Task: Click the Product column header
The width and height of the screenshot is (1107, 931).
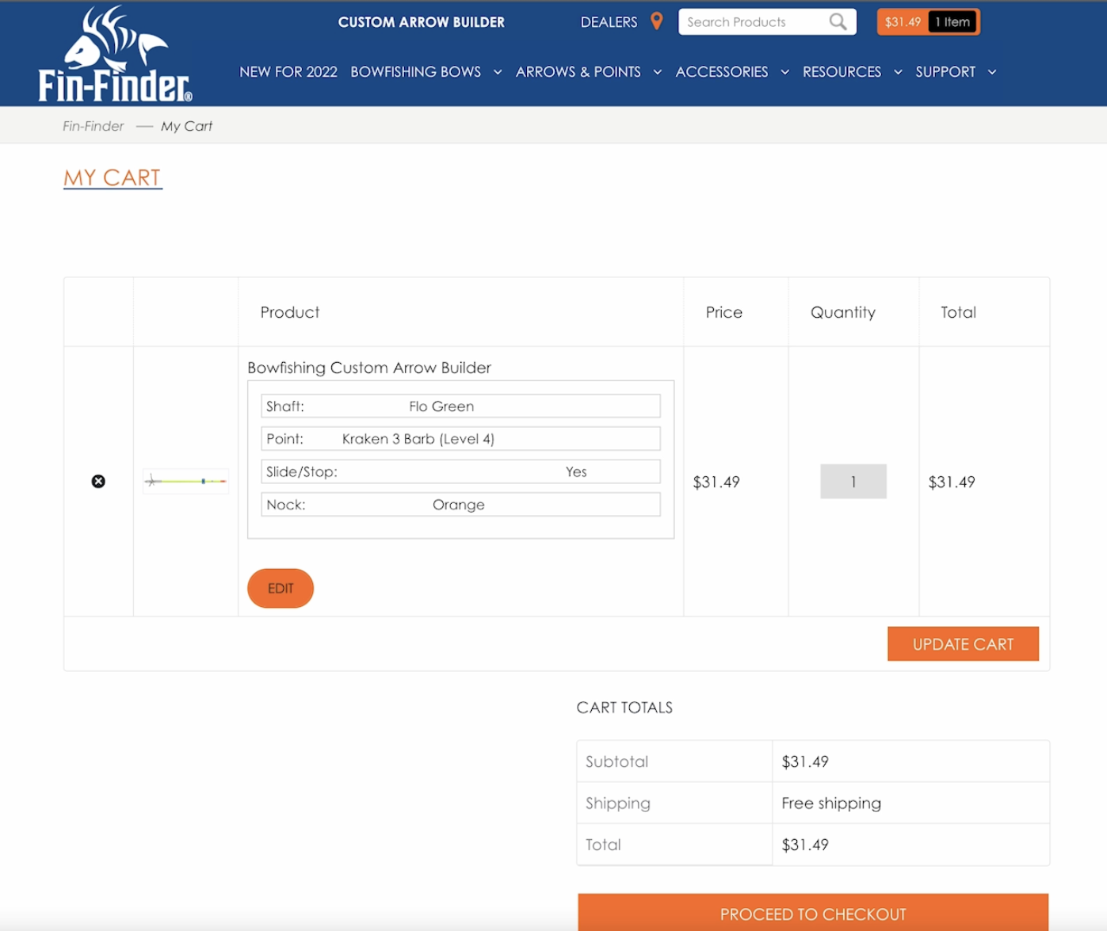Action: pos(290,312)
